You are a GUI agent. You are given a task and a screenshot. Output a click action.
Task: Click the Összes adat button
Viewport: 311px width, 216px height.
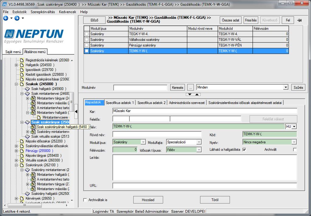click(231, 20)
